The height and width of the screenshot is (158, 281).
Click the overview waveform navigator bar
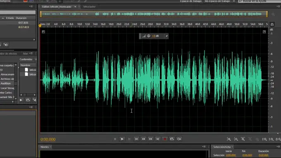[154, 14]
